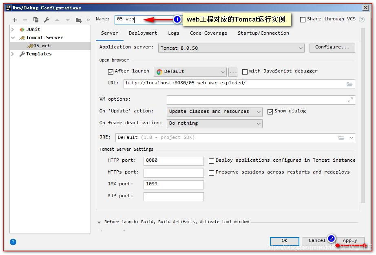Browse the URL field's folder icon
Screen dimensions: 376x255
[x=349, y=84]
